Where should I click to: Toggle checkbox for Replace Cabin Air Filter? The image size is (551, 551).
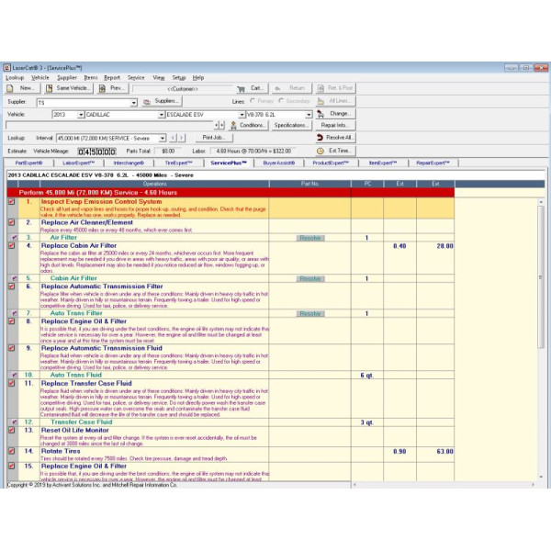[11, 246]
